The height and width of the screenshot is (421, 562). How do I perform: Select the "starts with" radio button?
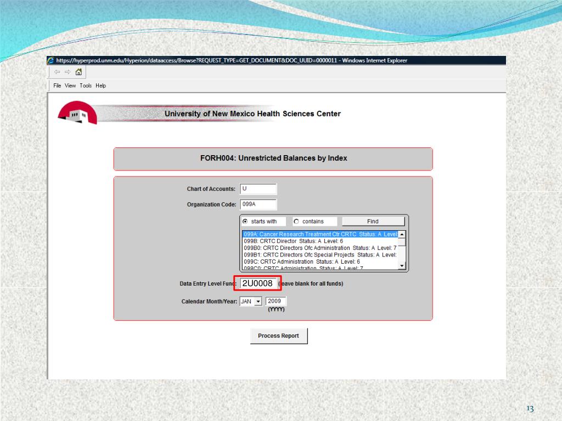click(245, 221)
